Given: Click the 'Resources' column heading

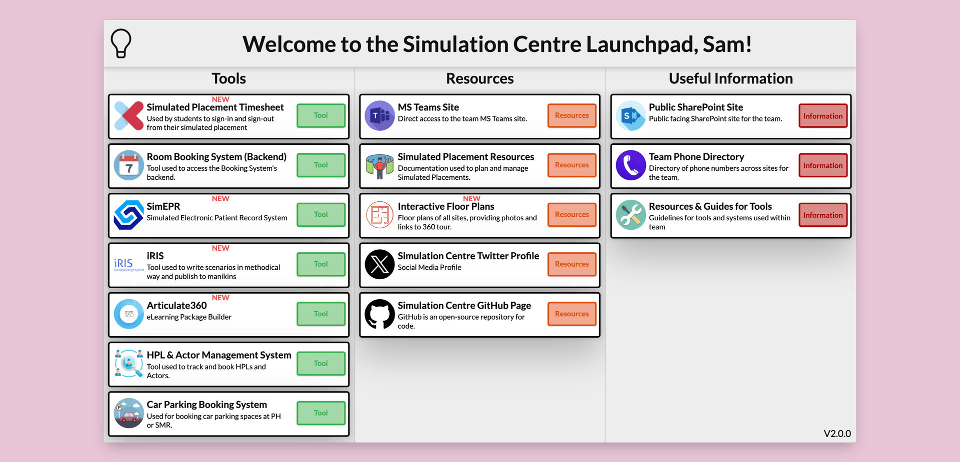Looking at the screenshot, I should pos(480,78).
